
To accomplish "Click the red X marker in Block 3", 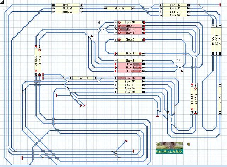I will tap(119, 33).
